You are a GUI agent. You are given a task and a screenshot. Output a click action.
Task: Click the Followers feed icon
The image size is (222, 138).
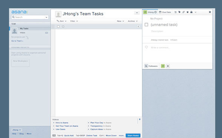[146, 66]
